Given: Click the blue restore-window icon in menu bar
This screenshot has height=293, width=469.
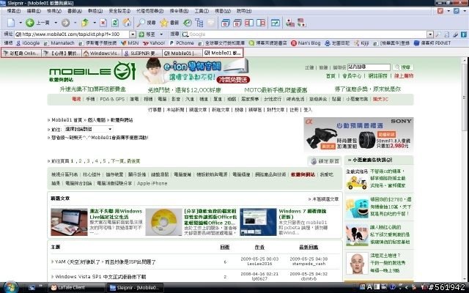Looking at the screenshot, I should tap(457, 11).
